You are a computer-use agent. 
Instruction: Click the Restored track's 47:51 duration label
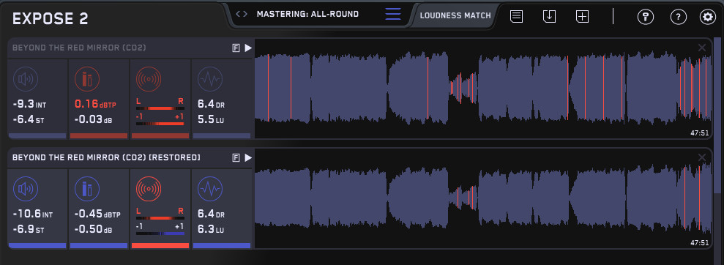tap(699, 243)
